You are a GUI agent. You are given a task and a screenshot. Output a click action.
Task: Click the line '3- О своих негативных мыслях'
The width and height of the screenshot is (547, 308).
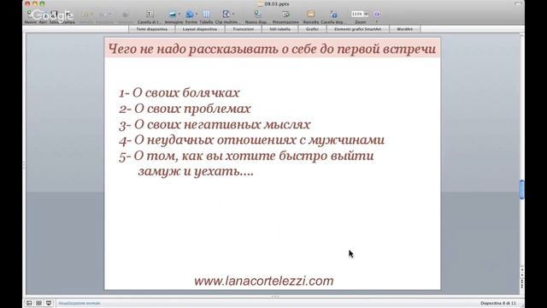click(215, 124)
